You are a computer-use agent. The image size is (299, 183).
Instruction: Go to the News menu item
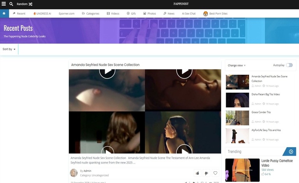click(x=169, y=13)
